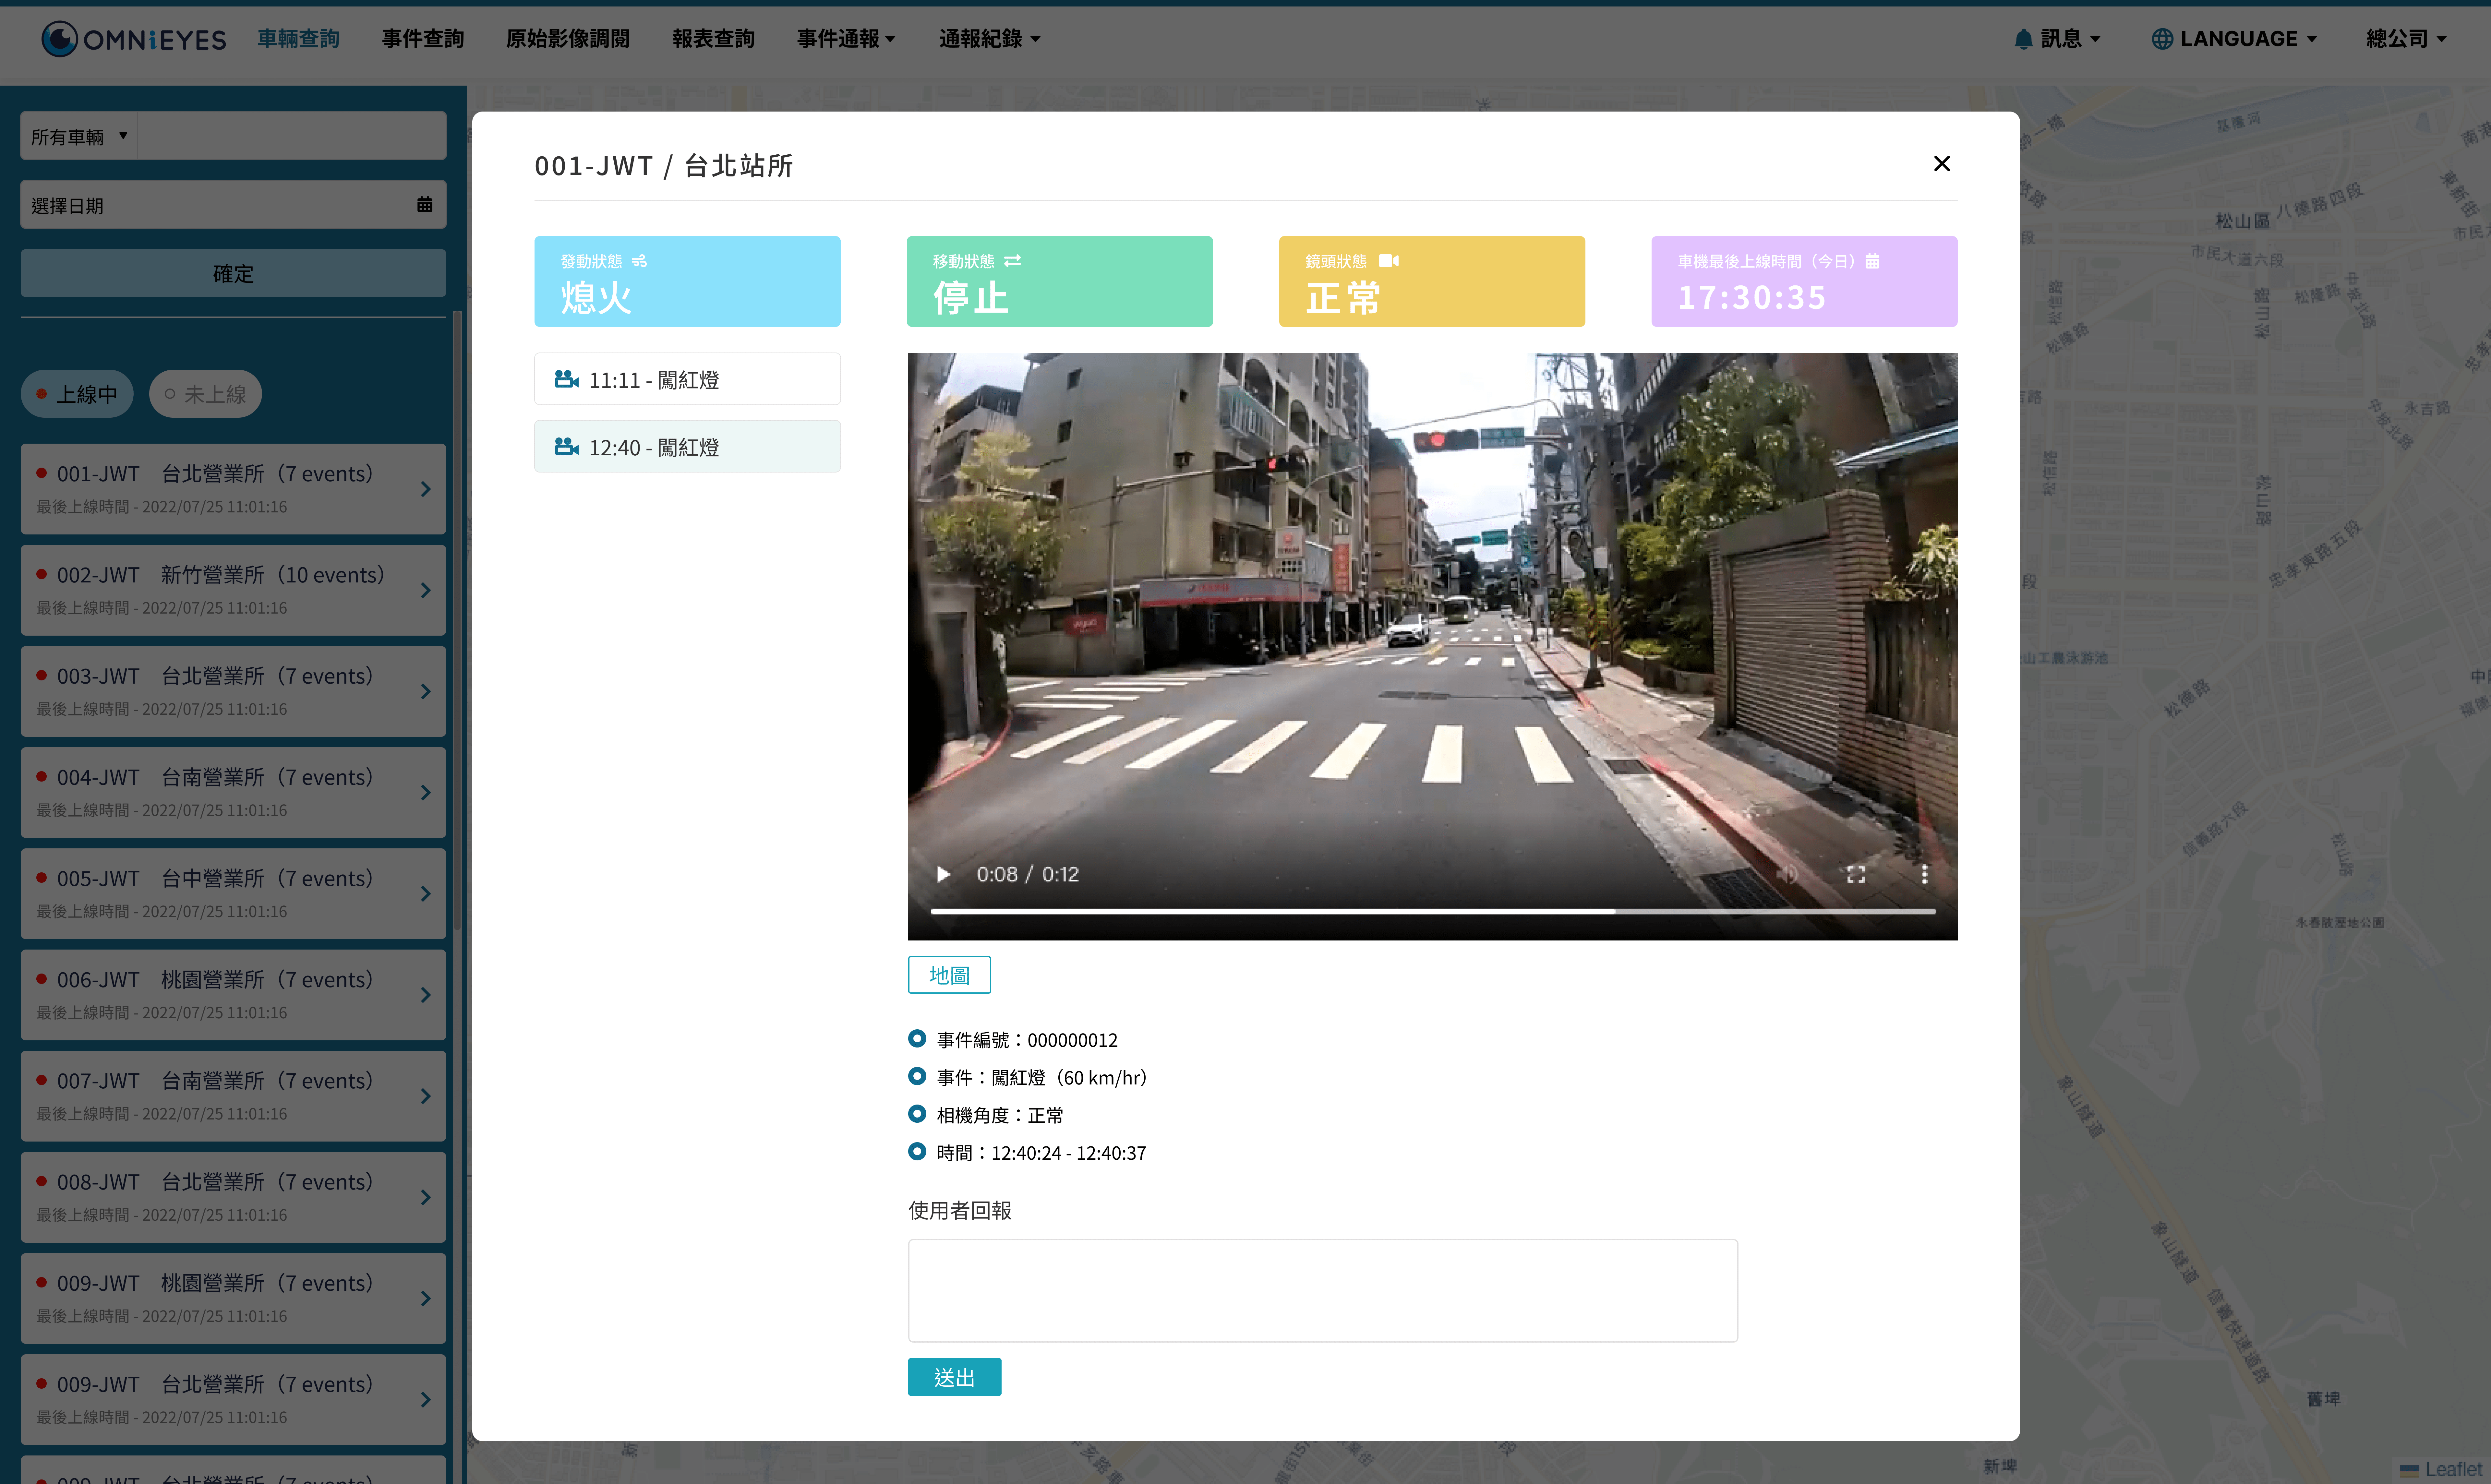Open the calendar icon in date field
This screenshot has height=1484, width=2491.
pyautogui.click(x=425, y=205)
